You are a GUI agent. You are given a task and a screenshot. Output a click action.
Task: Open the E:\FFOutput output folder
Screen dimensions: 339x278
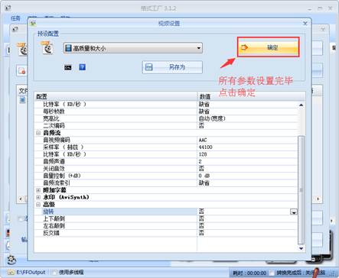tap(27, 272)
